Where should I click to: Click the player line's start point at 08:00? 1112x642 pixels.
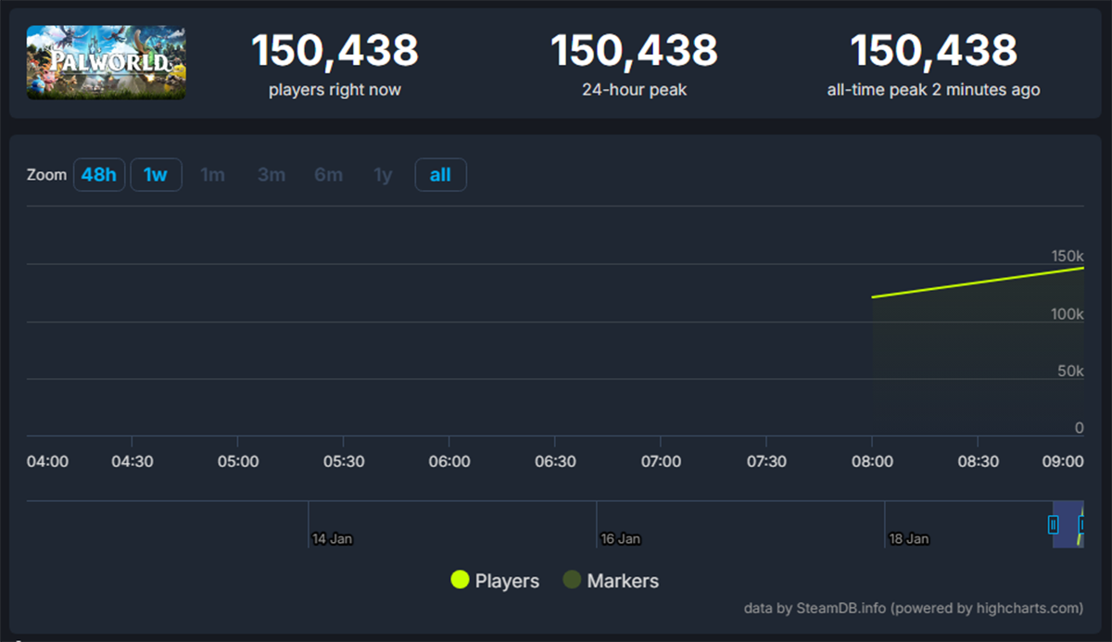[872, 297]
